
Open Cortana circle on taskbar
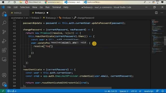[15, 2]
